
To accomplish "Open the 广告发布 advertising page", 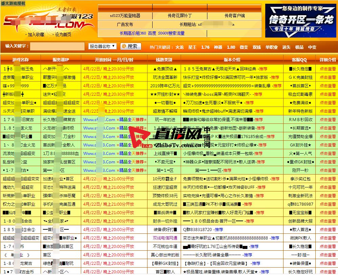I will [125, 24].
